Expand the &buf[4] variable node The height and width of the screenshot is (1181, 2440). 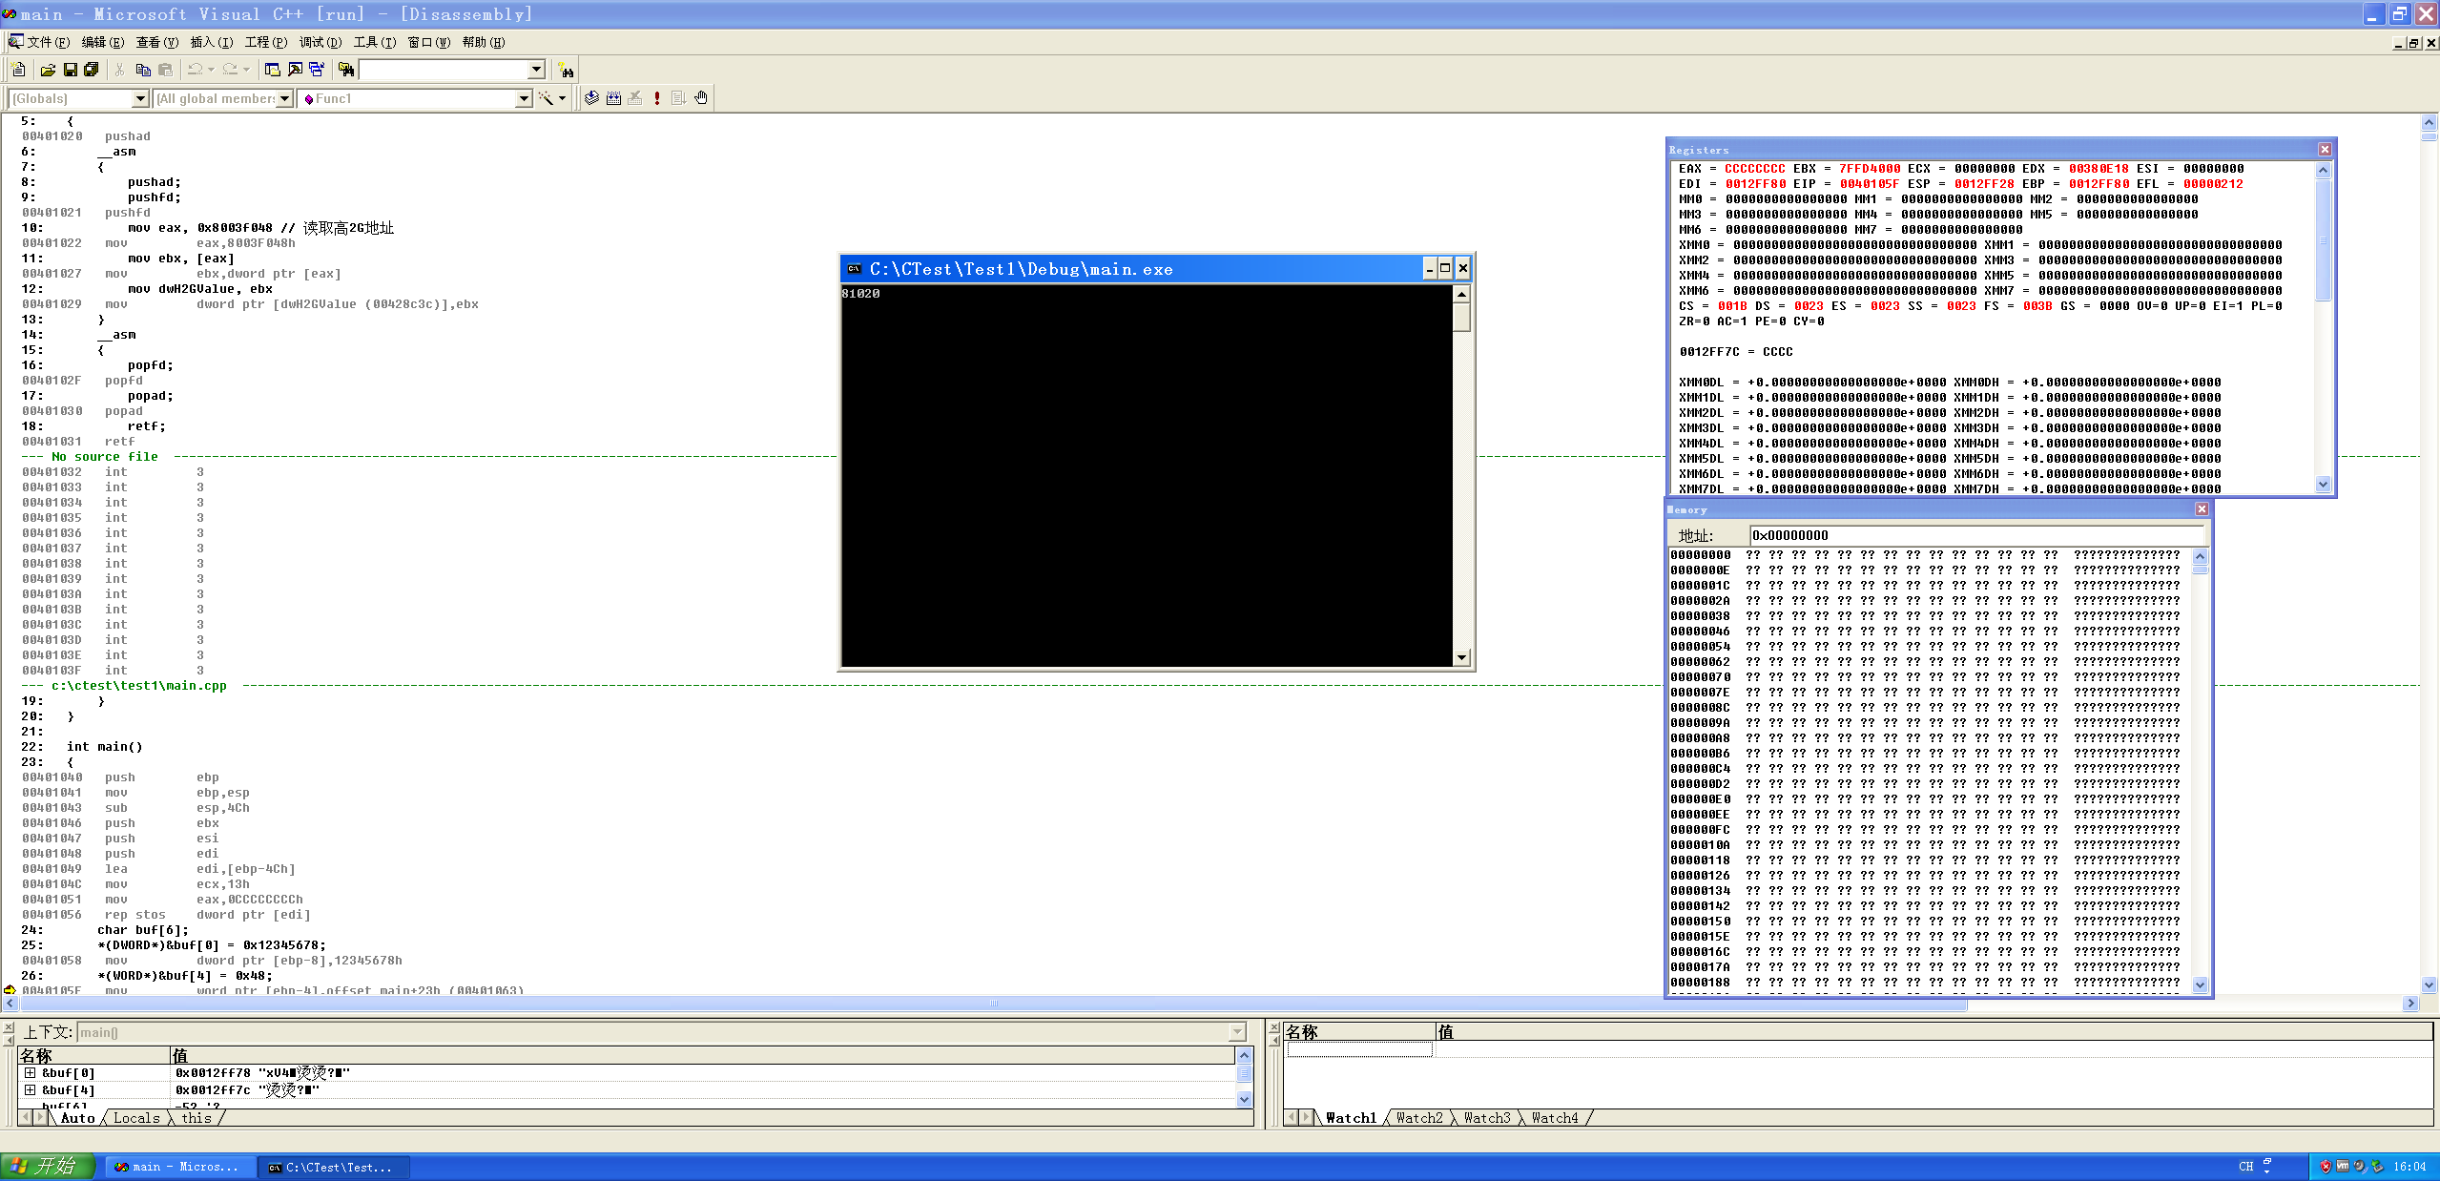tap(30, 1090)
